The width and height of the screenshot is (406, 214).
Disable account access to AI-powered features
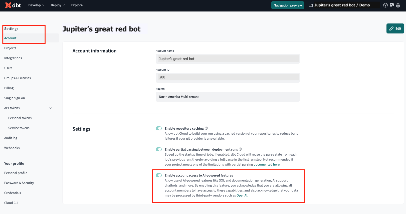(159, 175)
